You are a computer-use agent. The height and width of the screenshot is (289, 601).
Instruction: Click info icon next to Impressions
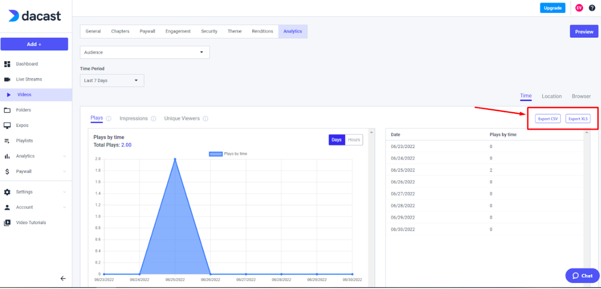[x=154, y=118]
